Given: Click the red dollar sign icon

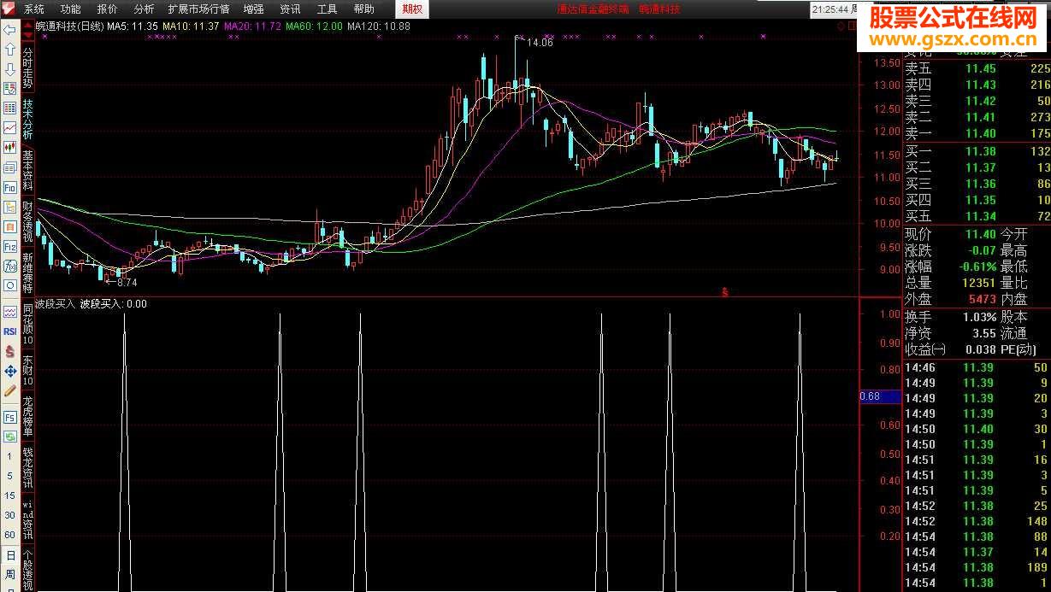Looking at the screenshot, I should [x=10, y=351].
